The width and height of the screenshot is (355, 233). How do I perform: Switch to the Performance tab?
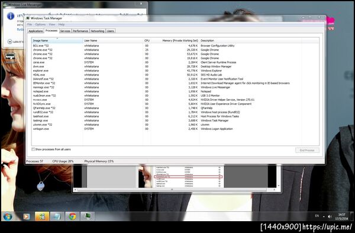click(80, 31)
